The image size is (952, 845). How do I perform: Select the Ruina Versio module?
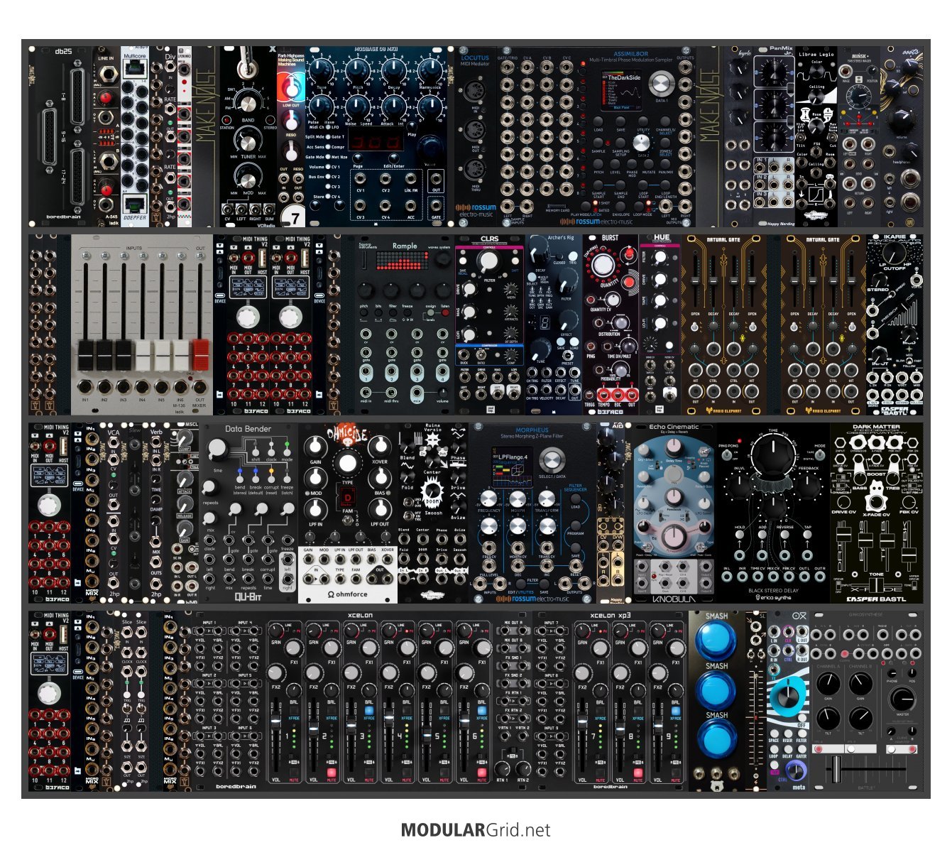click(433, 513)
